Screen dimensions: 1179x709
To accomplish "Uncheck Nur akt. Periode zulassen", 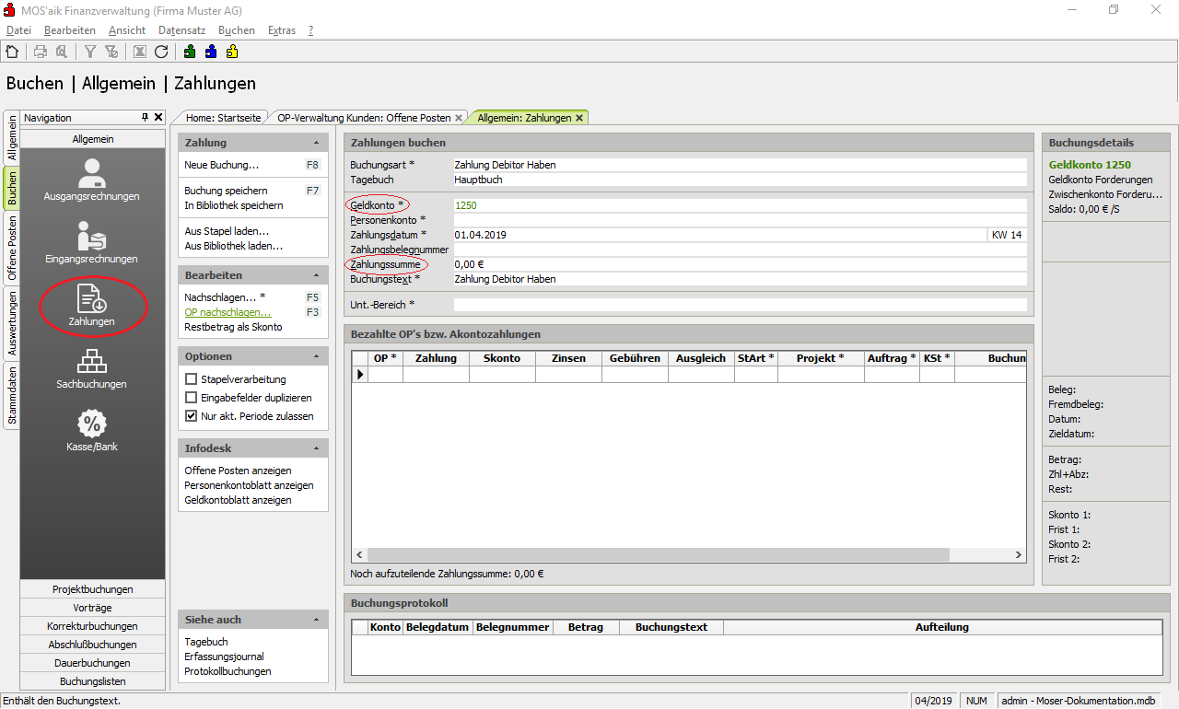I will click(x=192, y=416).
